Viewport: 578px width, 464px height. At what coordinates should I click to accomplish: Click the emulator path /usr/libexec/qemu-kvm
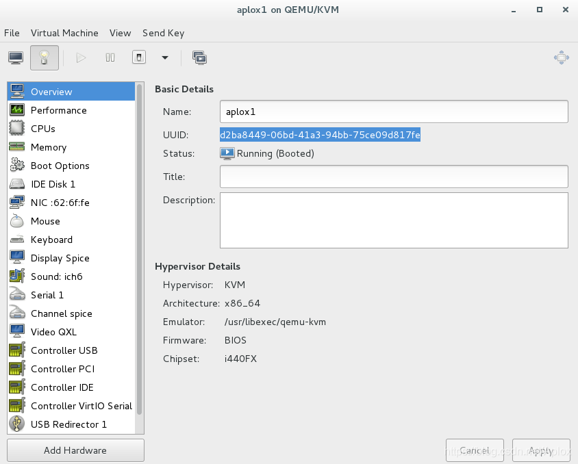coord(275,322)
